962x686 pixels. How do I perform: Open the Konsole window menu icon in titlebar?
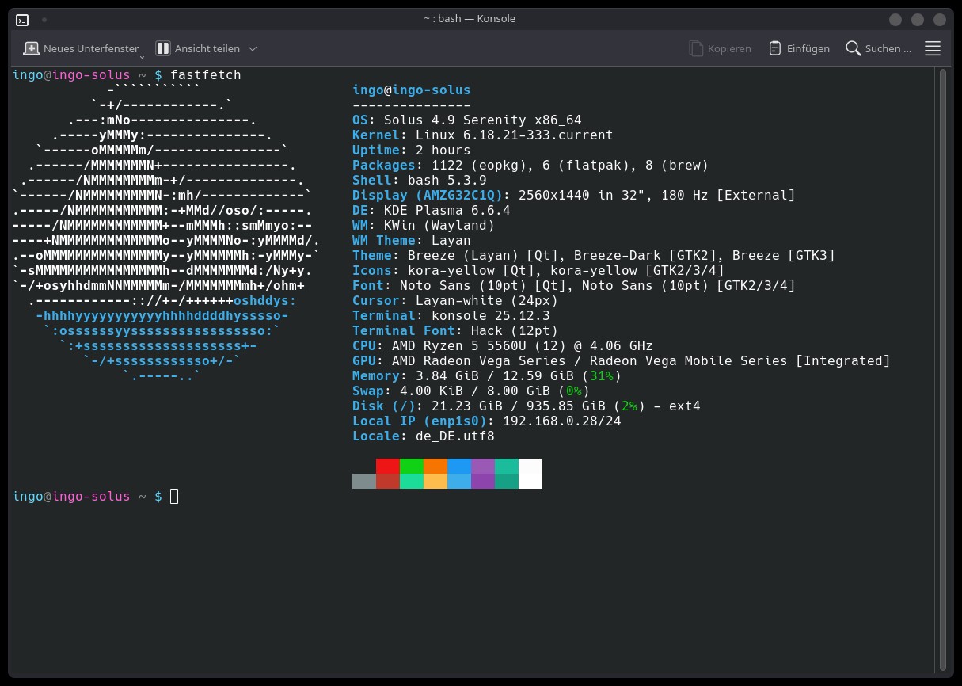click(23, 19)
